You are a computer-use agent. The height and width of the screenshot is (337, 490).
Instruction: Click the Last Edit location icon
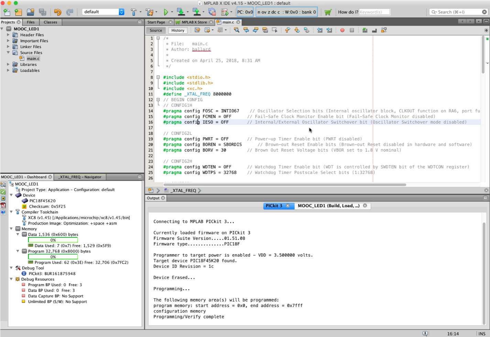click(197, 30)
